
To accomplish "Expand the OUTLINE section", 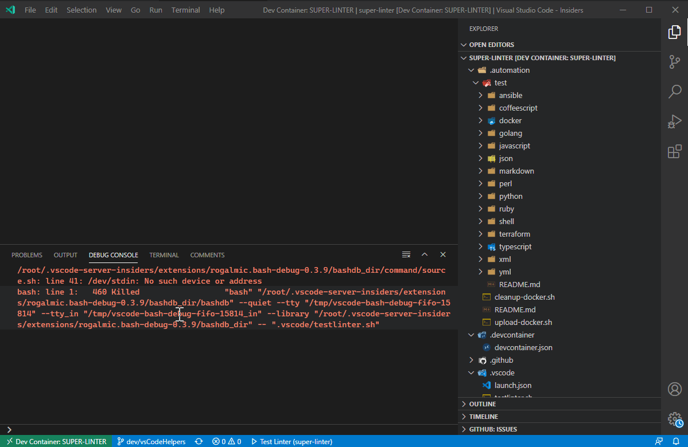I will click(x=559, y=404).
